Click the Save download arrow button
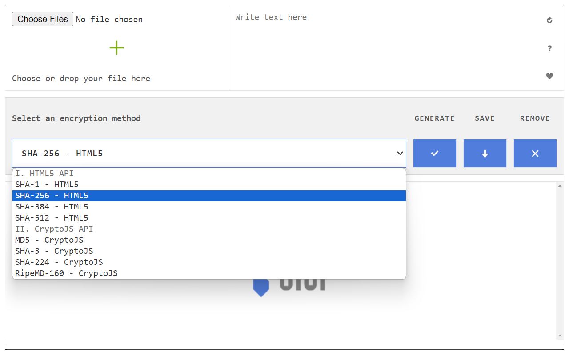Image resolution: width=569 pixels, height=355 pixels. (485, 154)
